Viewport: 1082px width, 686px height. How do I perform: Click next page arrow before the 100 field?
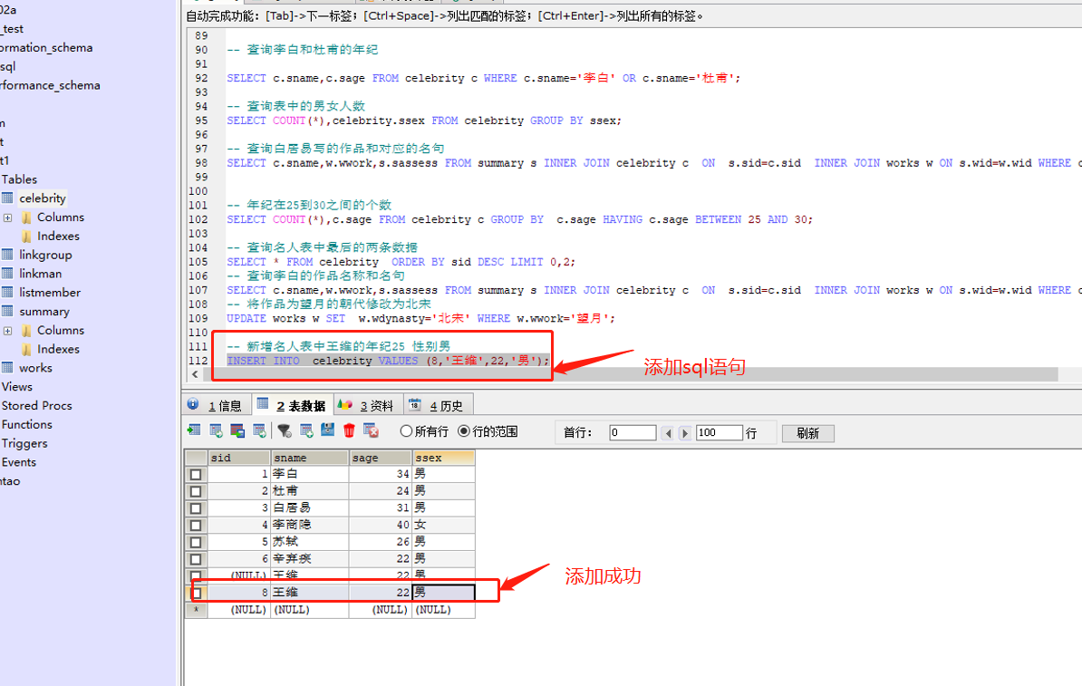684,433
